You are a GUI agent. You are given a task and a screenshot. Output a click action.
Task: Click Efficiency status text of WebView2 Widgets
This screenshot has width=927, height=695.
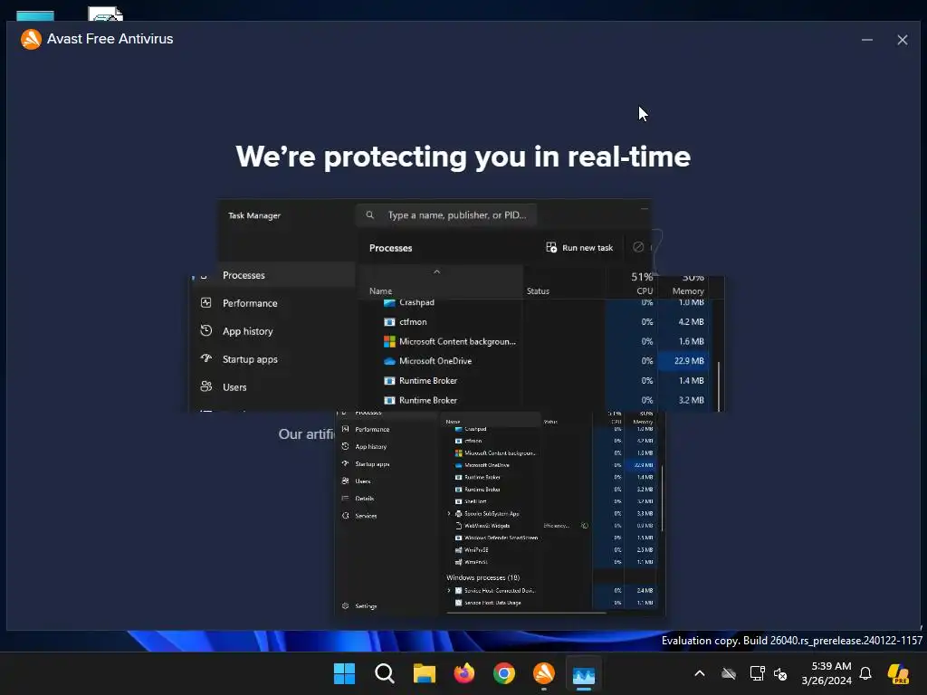point(557,526)
